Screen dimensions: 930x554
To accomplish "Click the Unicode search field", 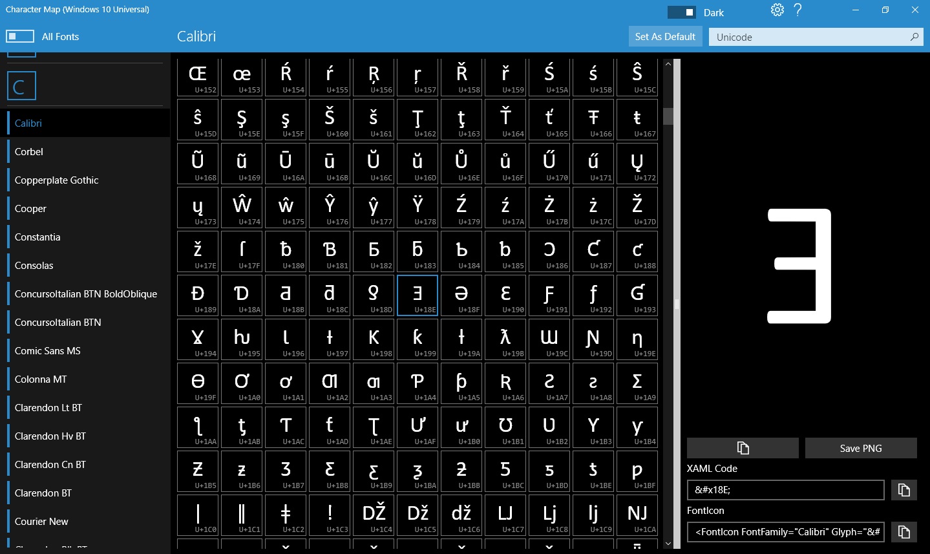I will [x=808, y=37].
